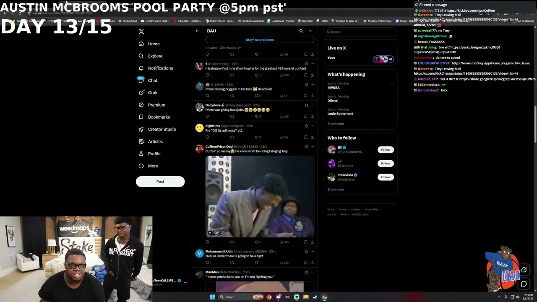Join the Yooo live space avatars
This screenshot has width=537, height=302.
[x=383, y=59]
